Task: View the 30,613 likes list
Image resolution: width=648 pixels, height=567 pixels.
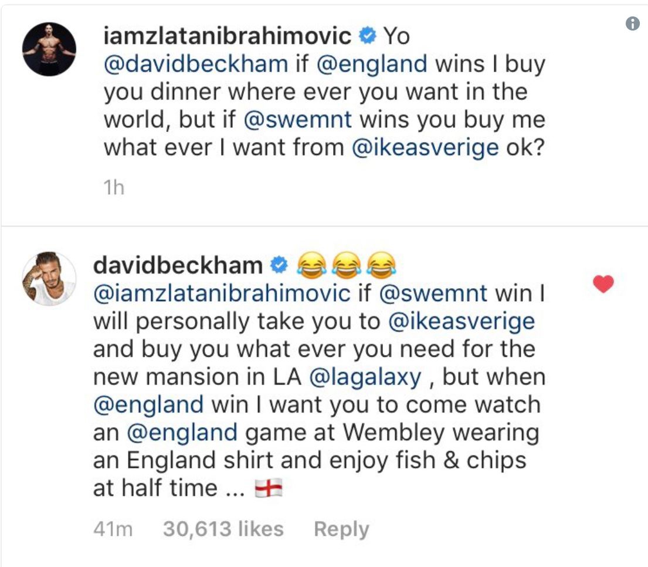Action: click(223, 529)
